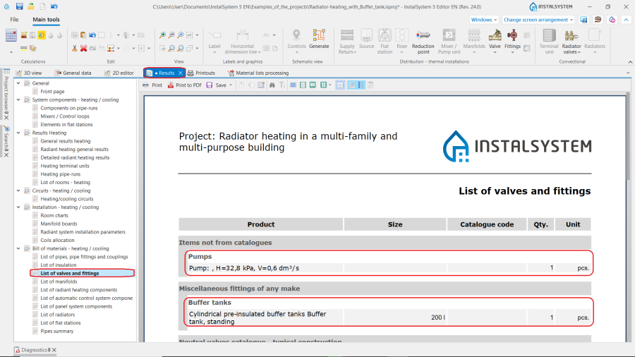Collapse the Installation - heating / cooling node
The height and width of the screenshot is (357, 635).
tap(18, 207)
